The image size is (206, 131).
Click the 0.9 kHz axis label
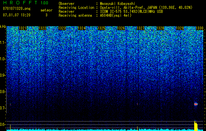3,75
